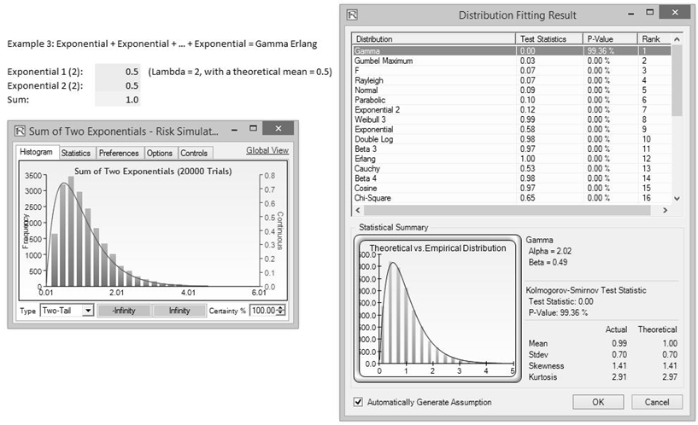698x425 pixels.
Task: Click the Distribution Fitting Result title icon
Action: (x=352, y=15)
